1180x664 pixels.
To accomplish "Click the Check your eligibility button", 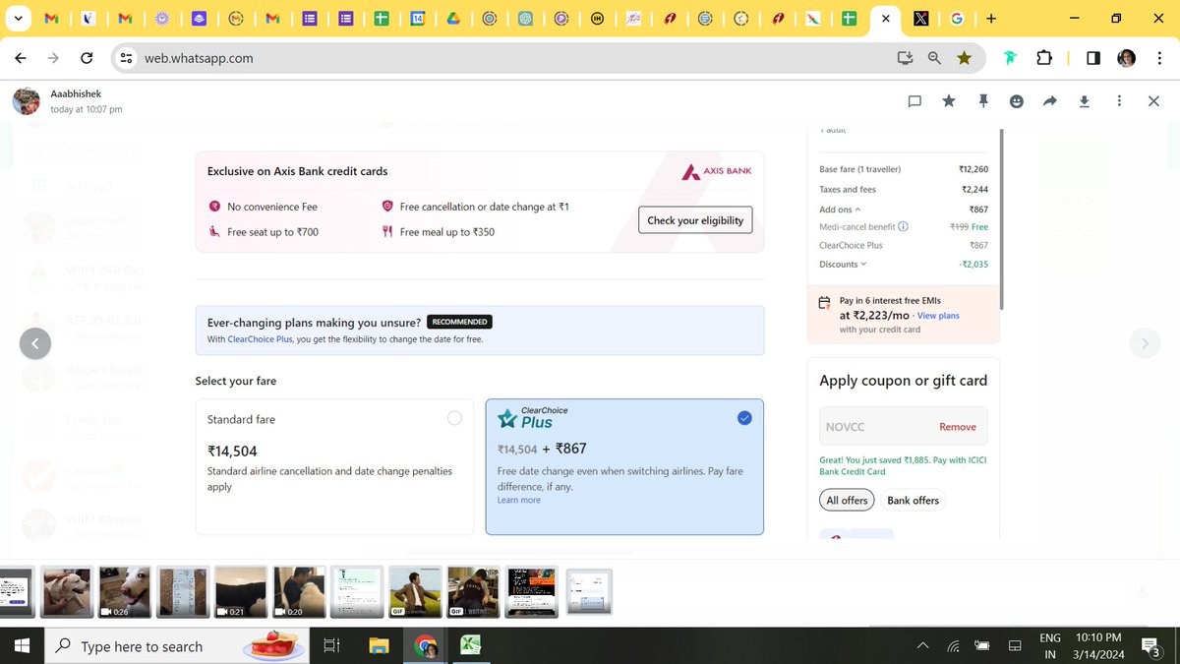I will pyautogui.click(x=695, y=220).
